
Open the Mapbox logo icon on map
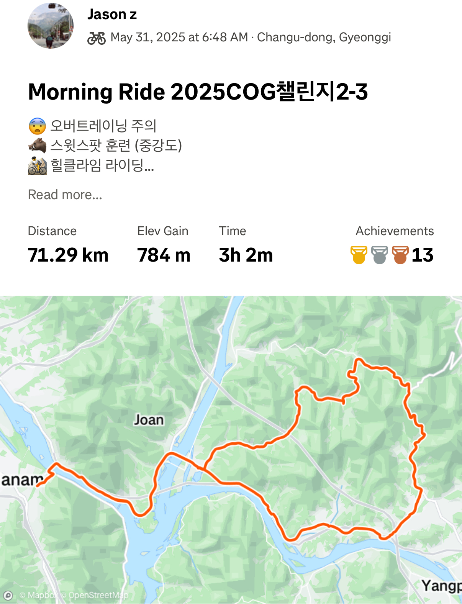tap(8, 595)
